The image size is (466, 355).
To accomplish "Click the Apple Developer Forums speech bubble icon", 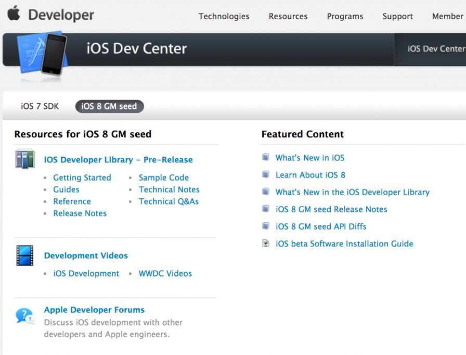I will (24, 316).
